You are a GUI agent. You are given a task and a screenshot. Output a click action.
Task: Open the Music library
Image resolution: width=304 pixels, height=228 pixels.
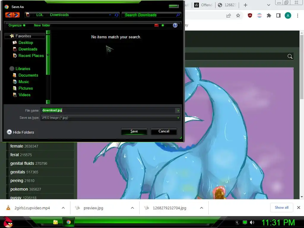click(24, 82)
